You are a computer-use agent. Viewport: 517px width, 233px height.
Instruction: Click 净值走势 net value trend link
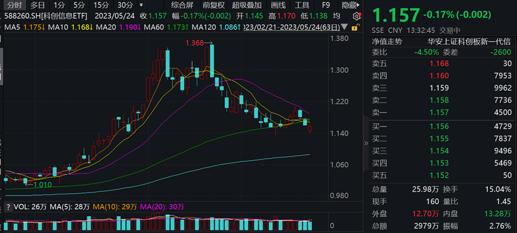click(x=387, y=42)
